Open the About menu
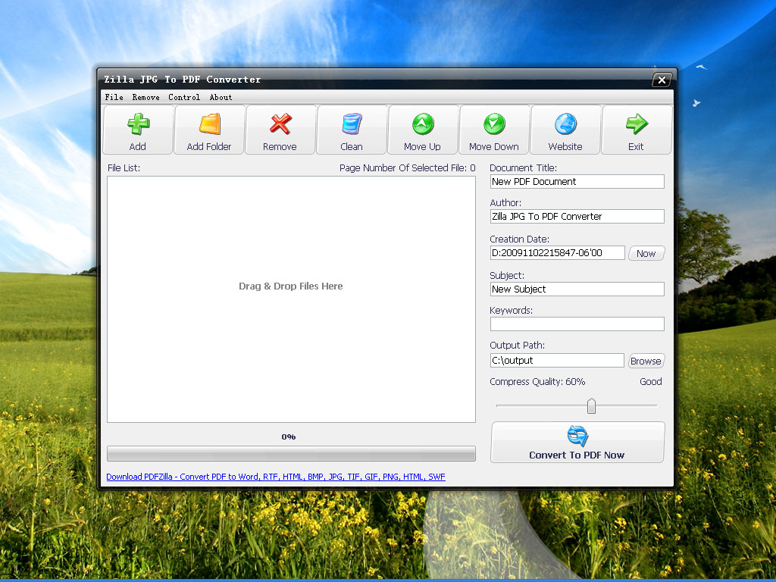This screenshot has height=582, width=776. pos(221,97)
